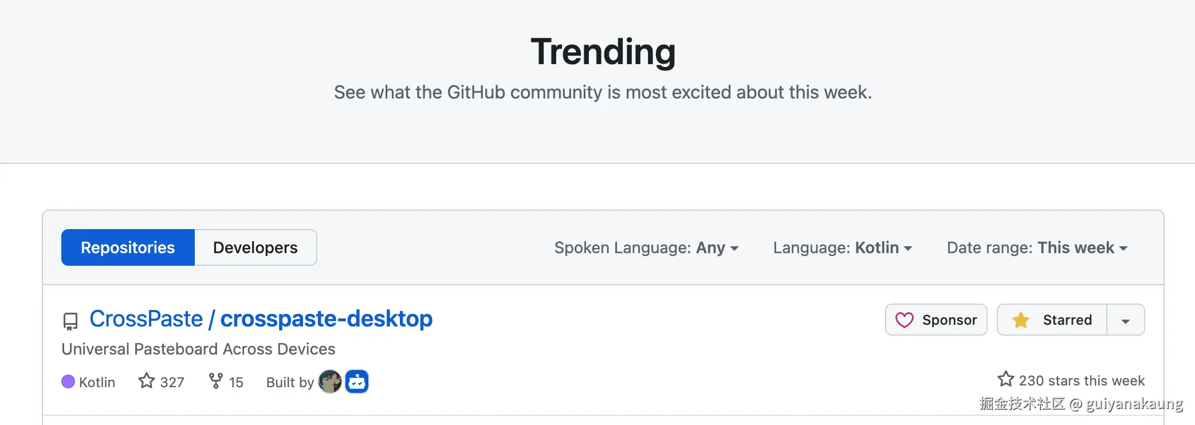This screenshot has height=425, width=1195.
Task: Open stargazers via the 327 star icon
Action: click(x=147, y=381)
